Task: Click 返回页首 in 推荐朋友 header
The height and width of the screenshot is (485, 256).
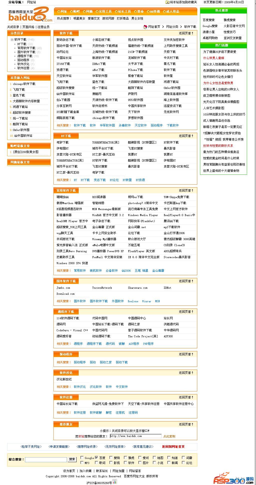Action: [x=186, y=424]
